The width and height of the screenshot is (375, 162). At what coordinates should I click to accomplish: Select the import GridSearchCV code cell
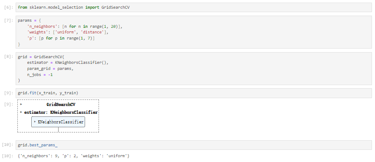tap(194, 7)
